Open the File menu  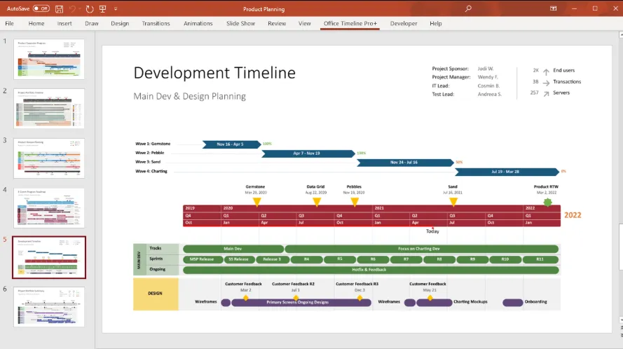tap(10, 23)
